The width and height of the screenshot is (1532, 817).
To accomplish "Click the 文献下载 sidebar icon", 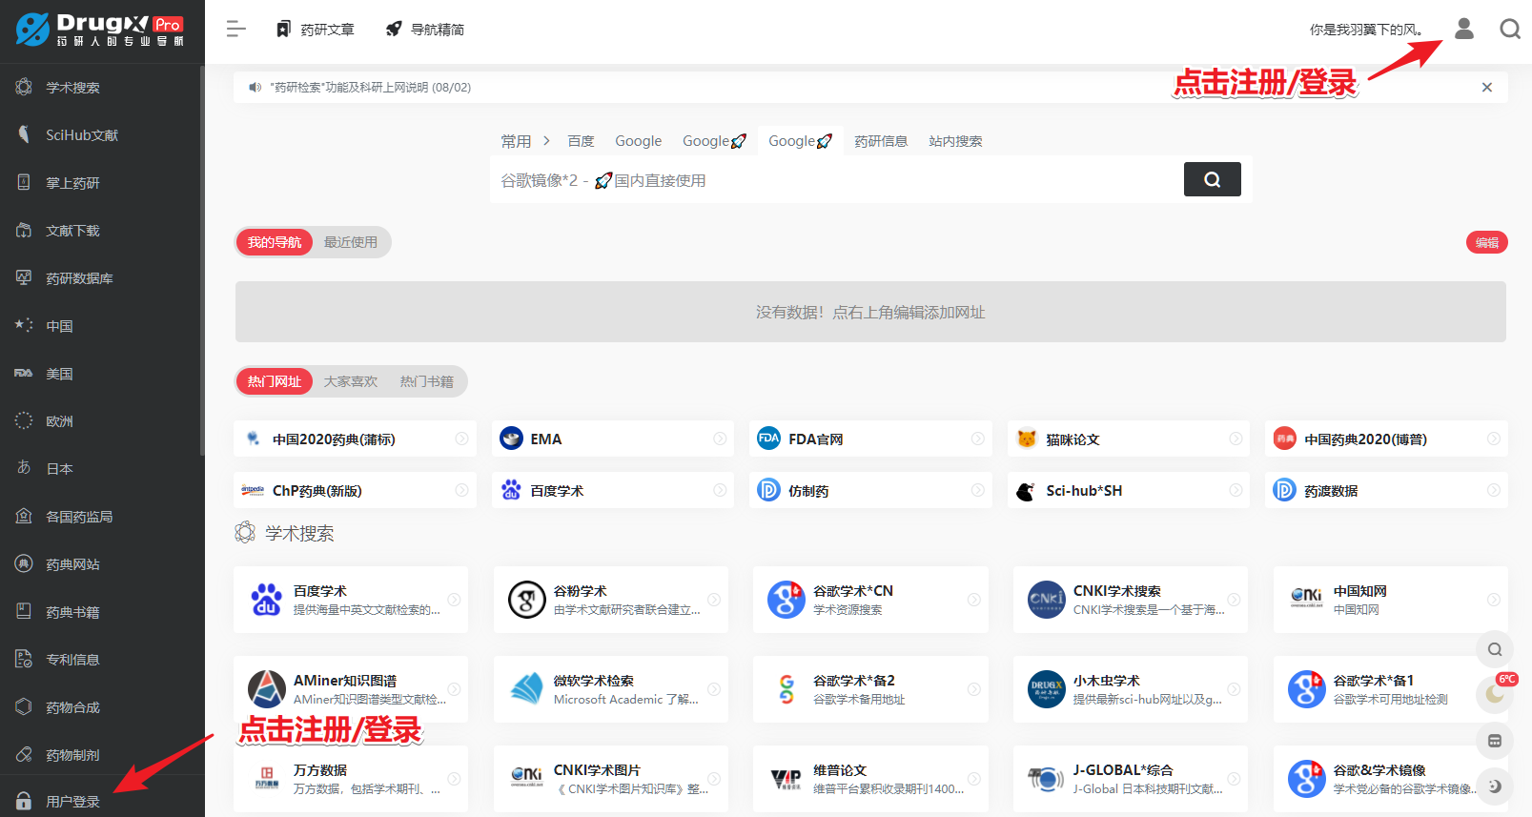I will 24,230.
